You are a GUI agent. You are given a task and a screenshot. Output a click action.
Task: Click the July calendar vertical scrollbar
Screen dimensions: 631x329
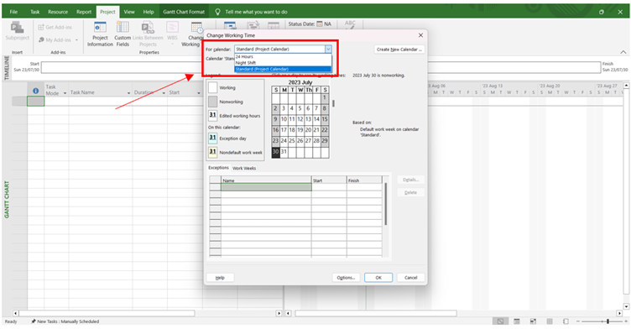[x=334, y=103]
